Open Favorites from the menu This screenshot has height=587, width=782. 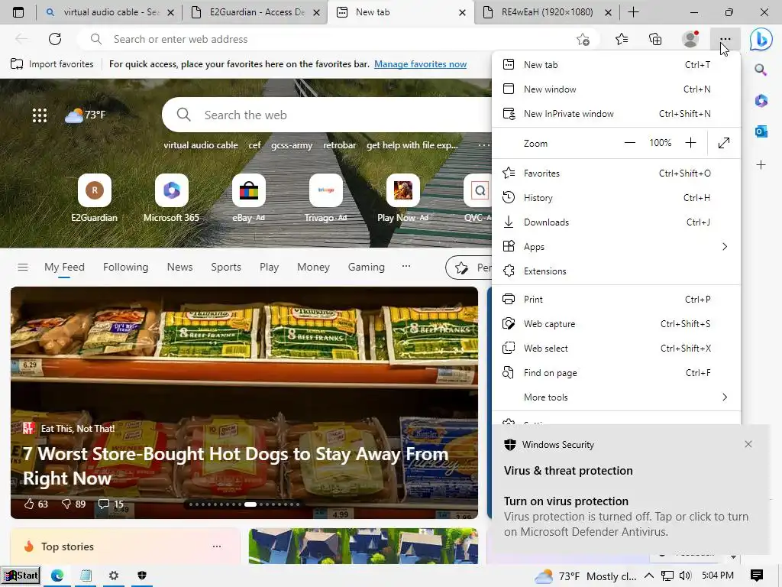click(616, 174)
